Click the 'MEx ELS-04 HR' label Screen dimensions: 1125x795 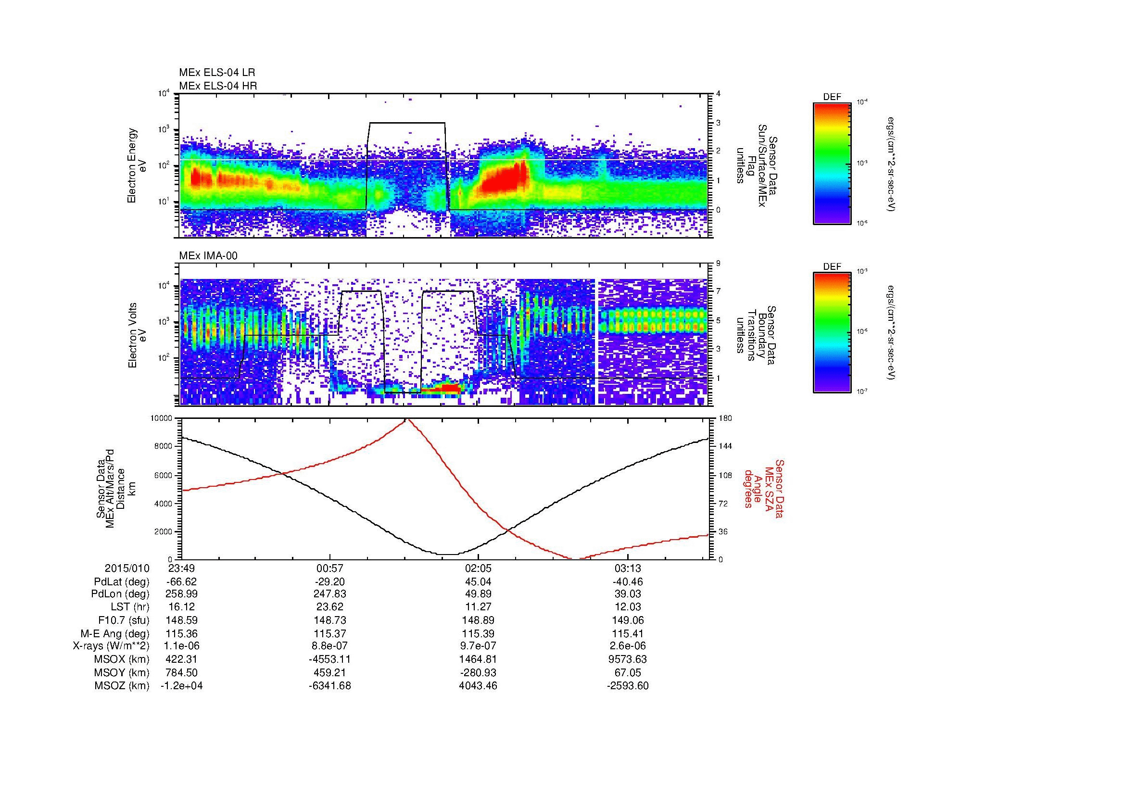(x=218, y=86)
